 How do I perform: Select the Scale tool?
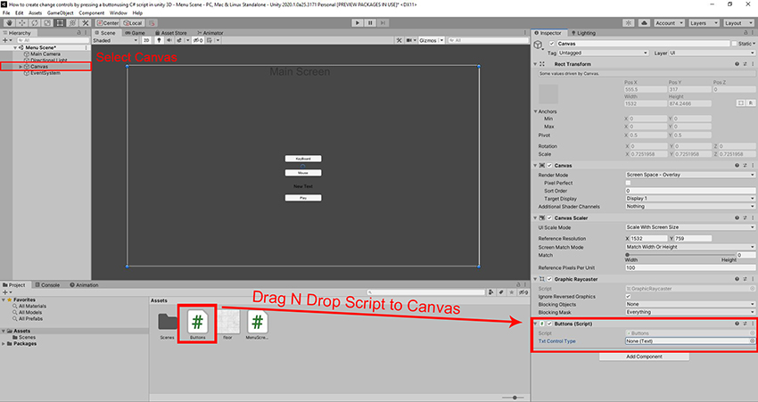pos(47,22)
